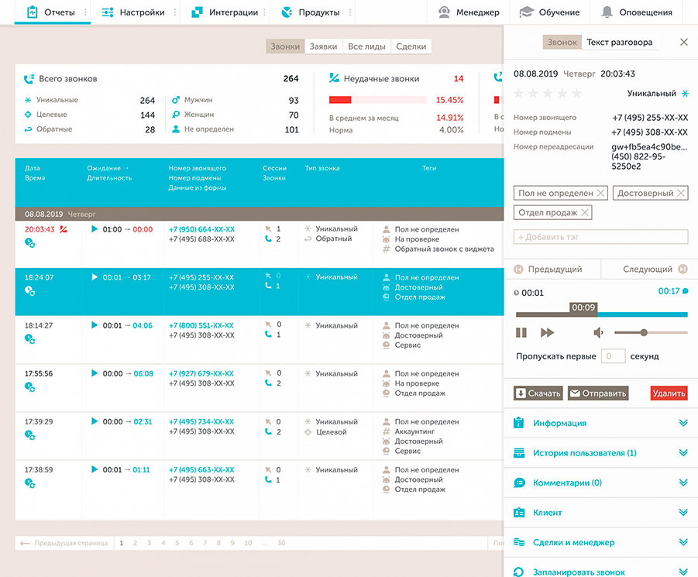The height and width of the screenshot is (577, 698).
Task: Click the fast-forward icon in player
Action: point(547,332)
